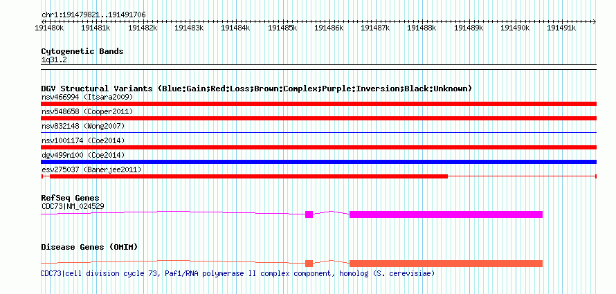Click the 191482k ruler tick label

pyautogui.click(x=143, y=28)
